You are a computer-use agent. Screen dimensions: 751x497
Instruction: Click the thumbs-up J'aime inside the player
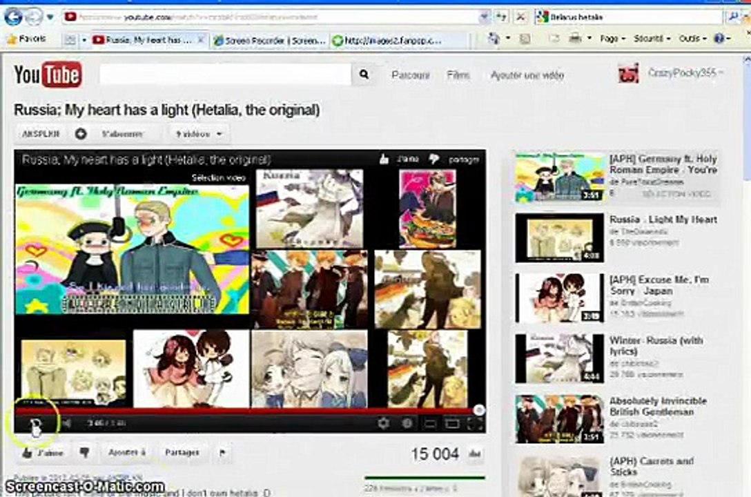tap(399, 159)
